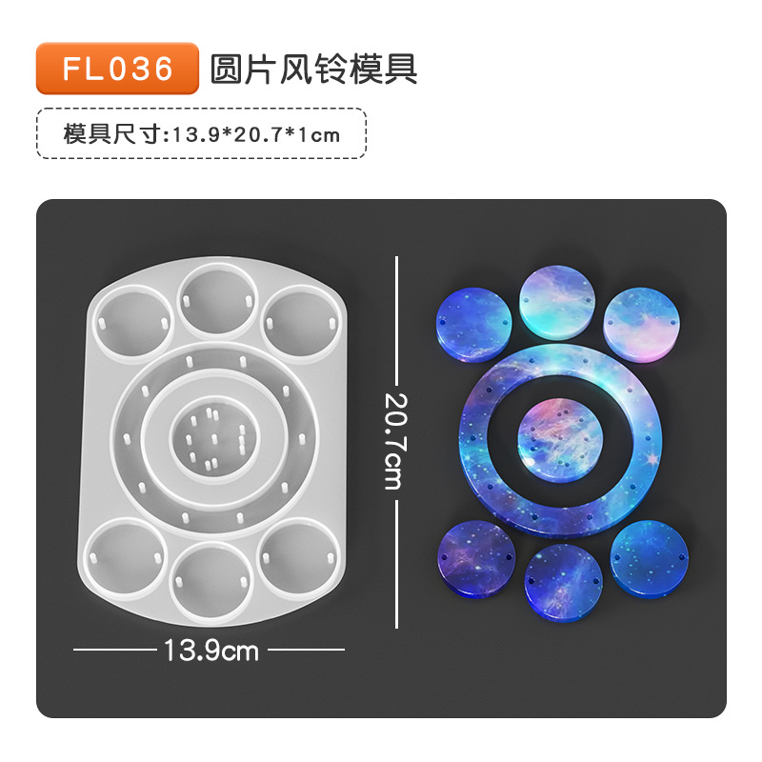Click the white silicone mold image
Screen dimensions: 762x762
click(211, 441)
